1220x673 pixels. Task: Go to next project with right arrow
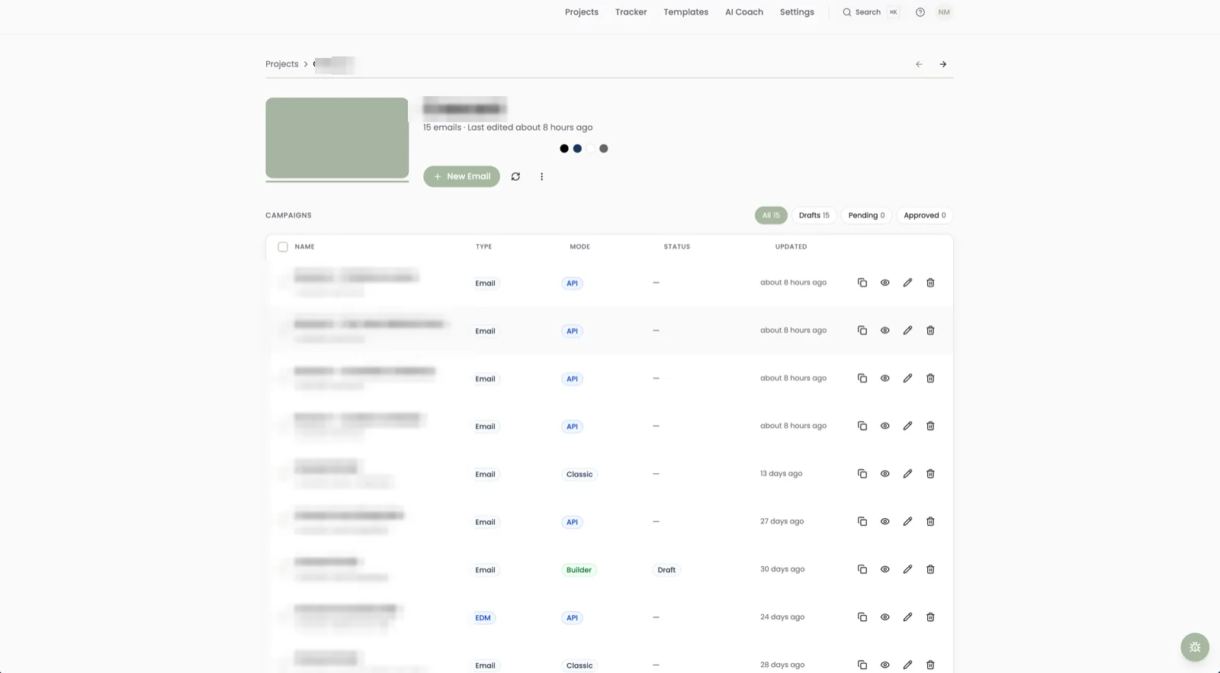coord(943,64)
